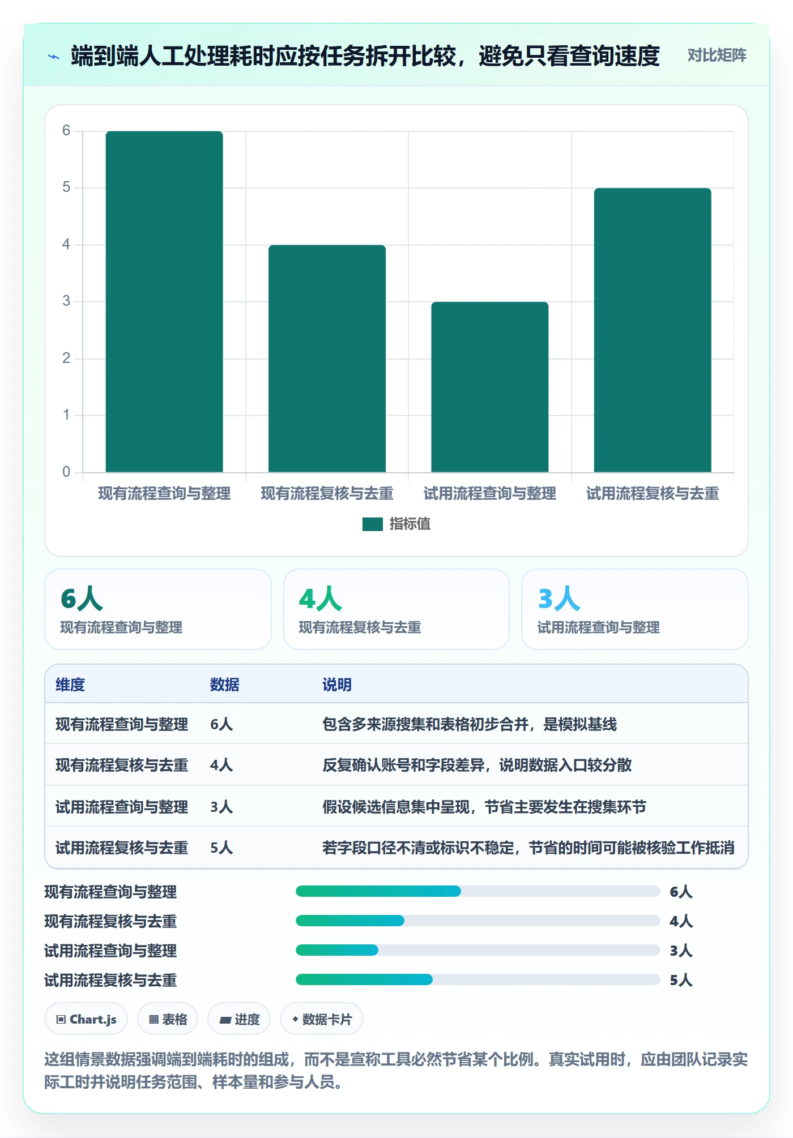
Task: Click the 试用流程查询与整理 bar in the chart
Action: (x=490, y=387)
